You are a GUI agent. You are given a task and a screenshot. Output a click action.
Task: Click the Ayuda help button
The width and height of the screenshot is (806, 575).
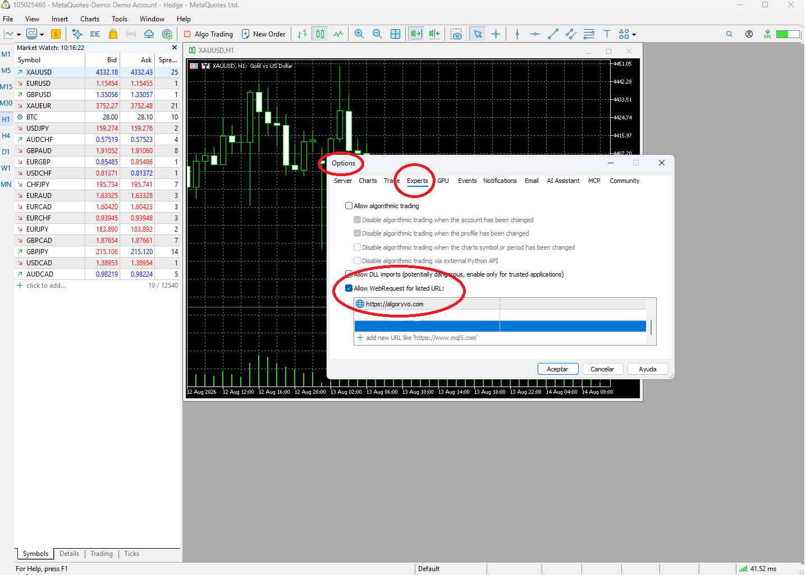click(647, 369)
